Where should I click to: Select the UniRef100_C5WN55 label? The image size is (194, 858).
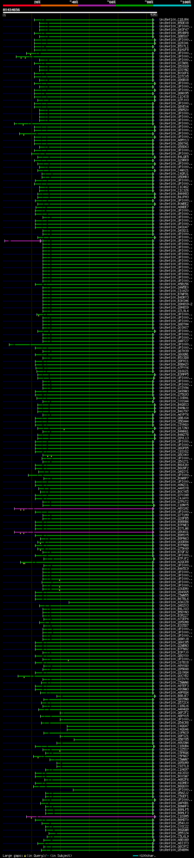pyautogui.click(x=174, y=596)
